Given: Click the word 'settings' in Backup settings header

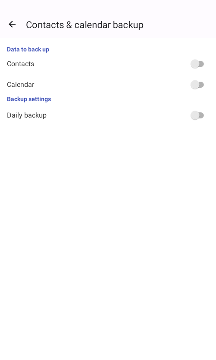Looking at the screenshot, I should pos(40,99).
